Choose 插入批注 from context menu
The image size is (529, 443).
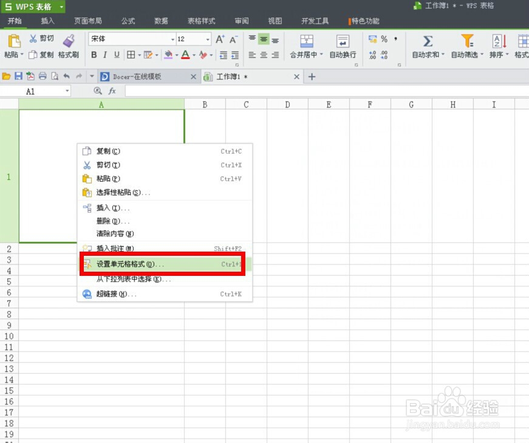click(165, 249)
